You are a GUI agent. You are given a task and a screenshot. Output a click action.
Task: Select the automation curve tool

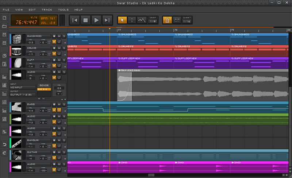point(142,20)
